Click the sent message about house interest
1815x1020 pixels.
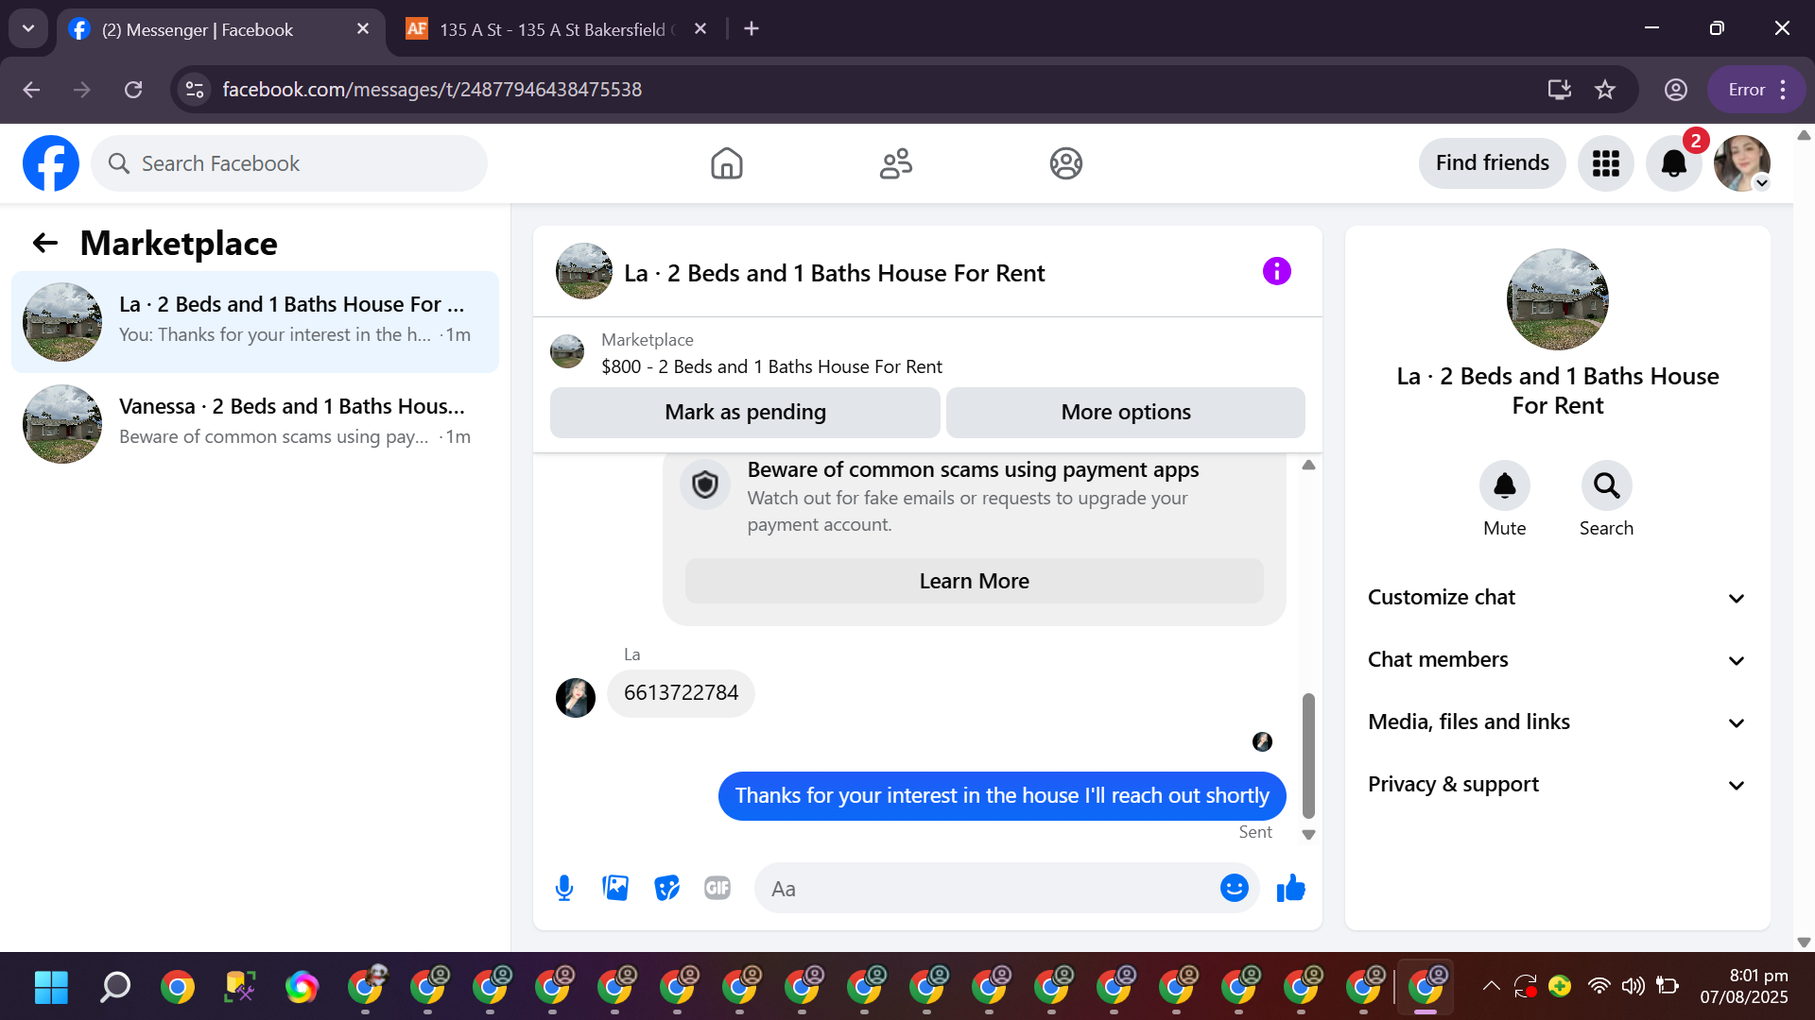point(1002,796)
